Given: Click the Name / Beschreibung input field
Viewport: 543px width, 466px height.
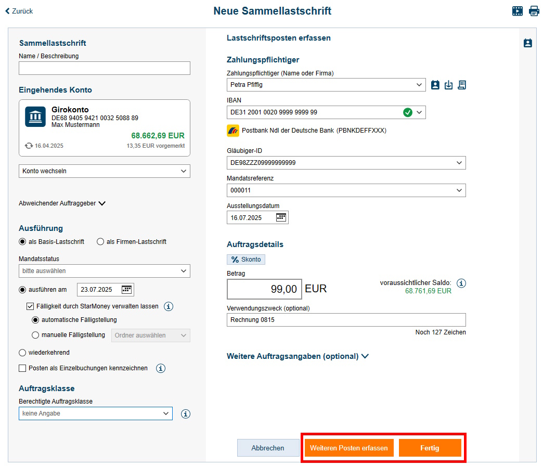Looking at the screenshot, I should click(x=105, y=68).
